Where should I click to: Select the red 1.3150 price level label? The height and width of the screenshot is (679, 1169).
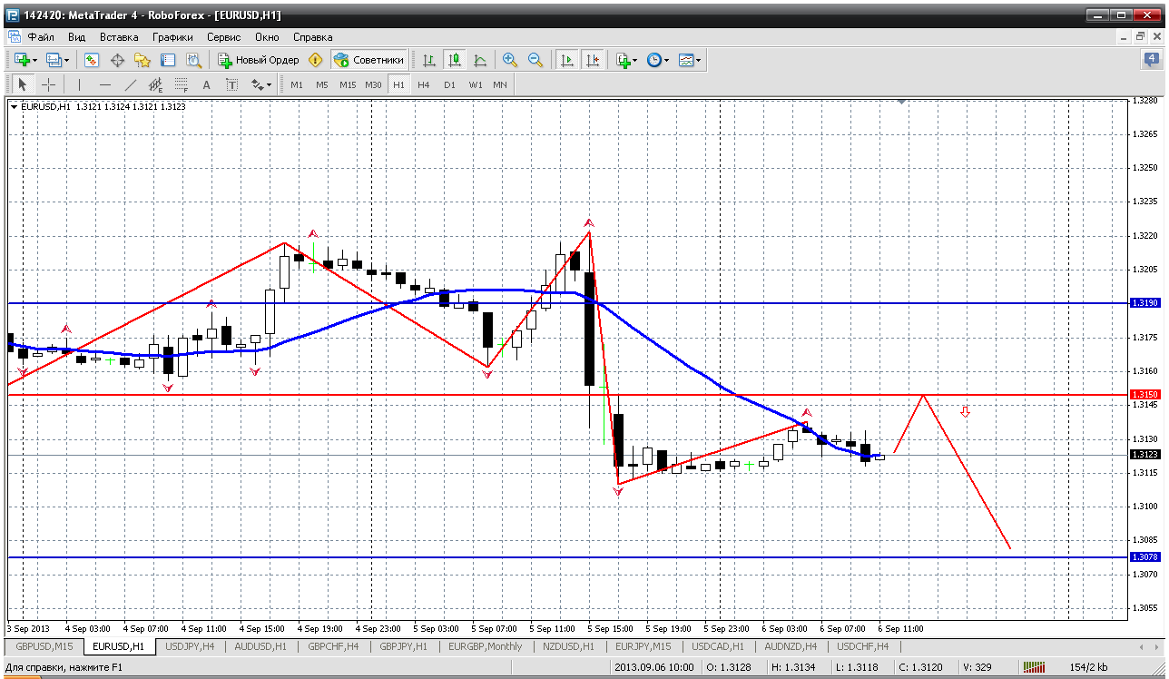(x=1144, y=395)
